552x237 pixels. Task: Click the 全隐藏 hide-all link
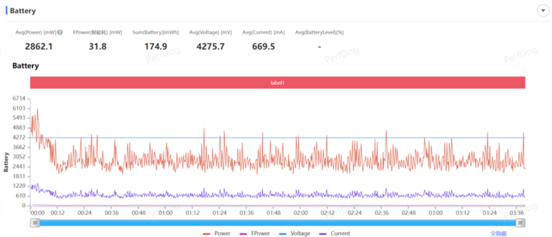pyautogui.click(x=498, y=233)
